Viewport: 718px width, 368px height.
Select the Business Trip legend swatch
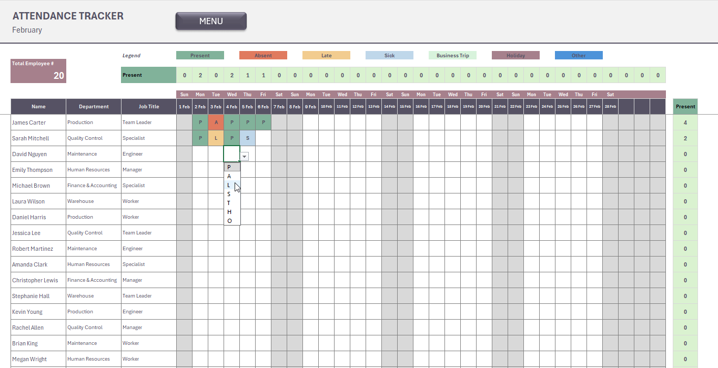pos(452,55)
